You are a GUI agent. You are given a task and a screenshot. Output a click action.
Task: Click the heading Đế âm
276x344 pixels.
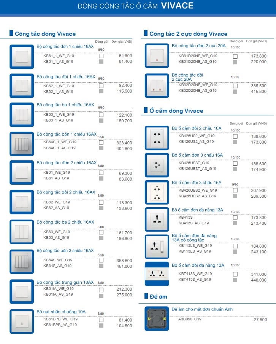[x=159, y=297]
